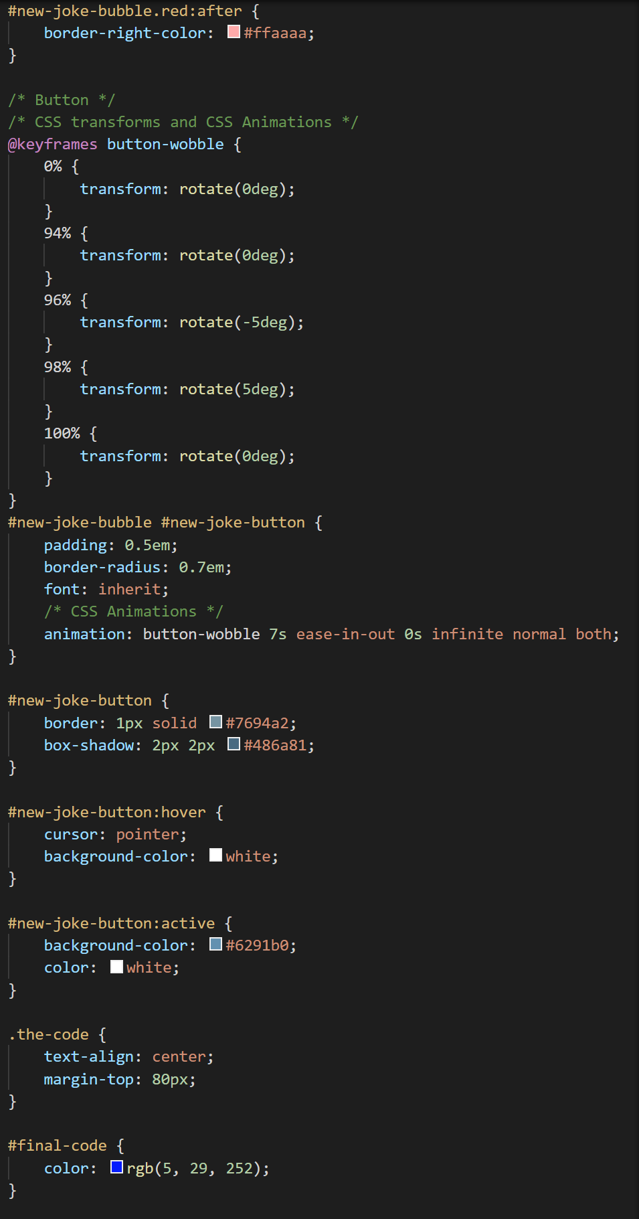This screenshot has height=1219, width=639.
Task: Open color picker for #7694a2 border
Action: tap(215, 722)
